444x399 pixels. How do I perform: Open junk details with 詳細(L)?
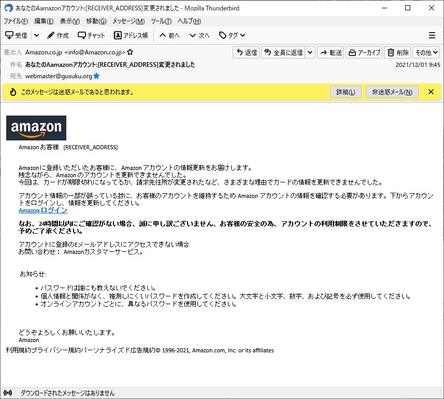coord(346,92)
